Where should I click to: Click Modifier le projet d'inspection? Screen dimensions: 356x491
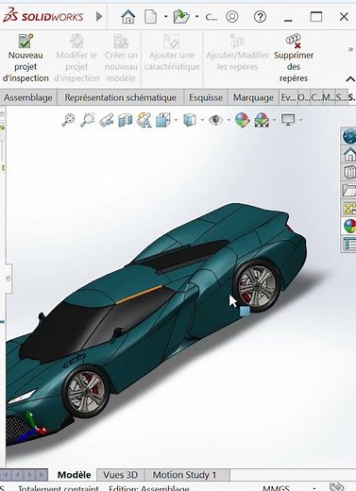[x=76, y=59]
